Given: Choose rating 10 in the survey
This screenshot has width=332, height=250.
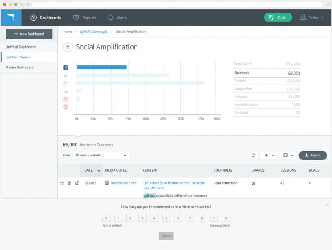Looking at the screenshot, I should [226, 218].
